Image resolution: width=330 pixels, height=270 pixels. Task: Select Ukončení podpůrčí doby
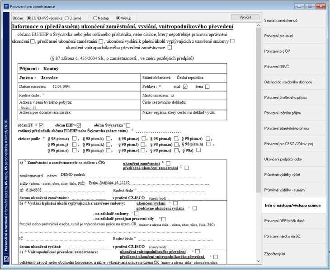[x=294, y=159]
